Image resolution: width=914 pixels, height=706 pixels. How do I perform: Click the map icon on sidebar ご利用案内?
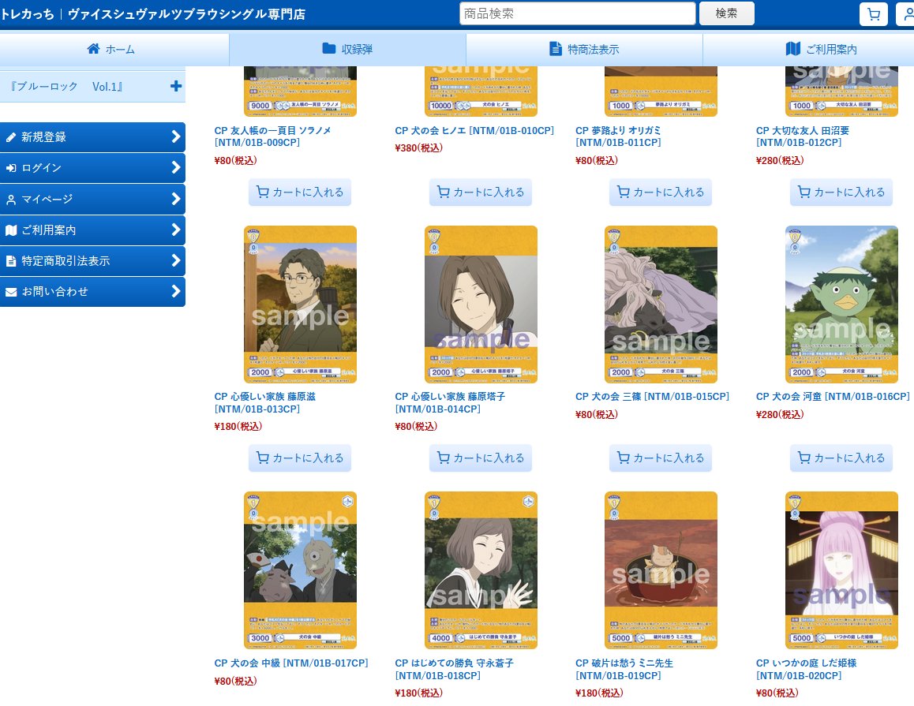click(11, 230)
